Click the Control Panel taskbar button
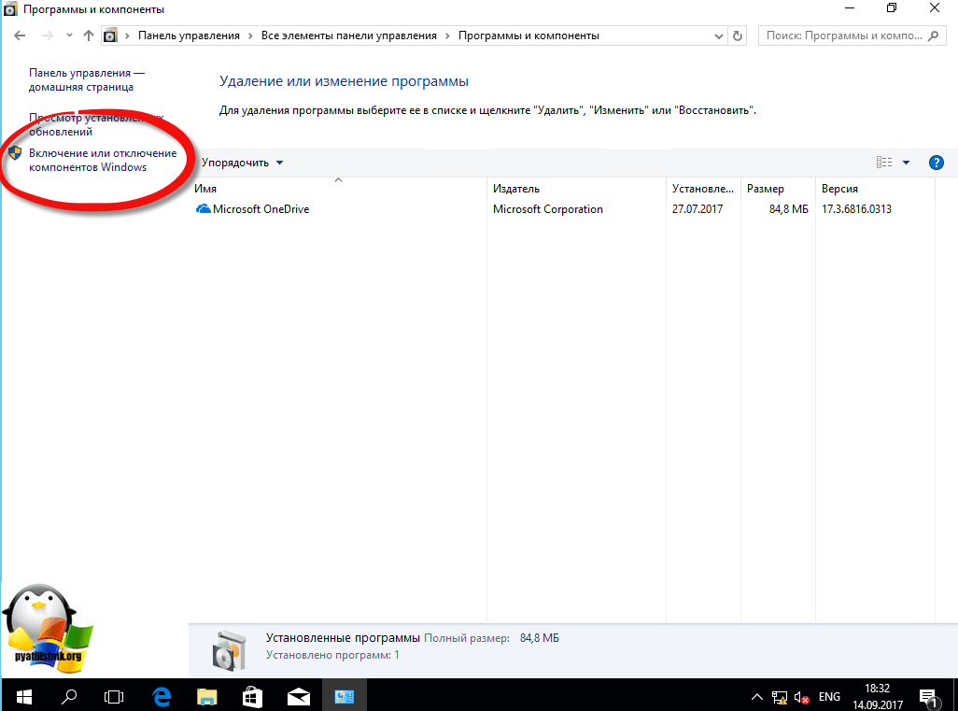 point(344,696)
